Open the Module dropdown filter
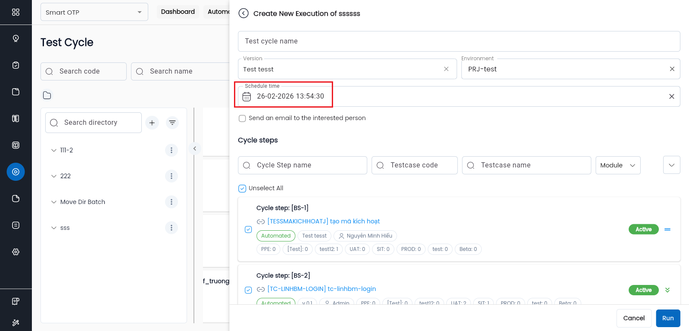Viewport: 689px width, 331px height. 617,165
